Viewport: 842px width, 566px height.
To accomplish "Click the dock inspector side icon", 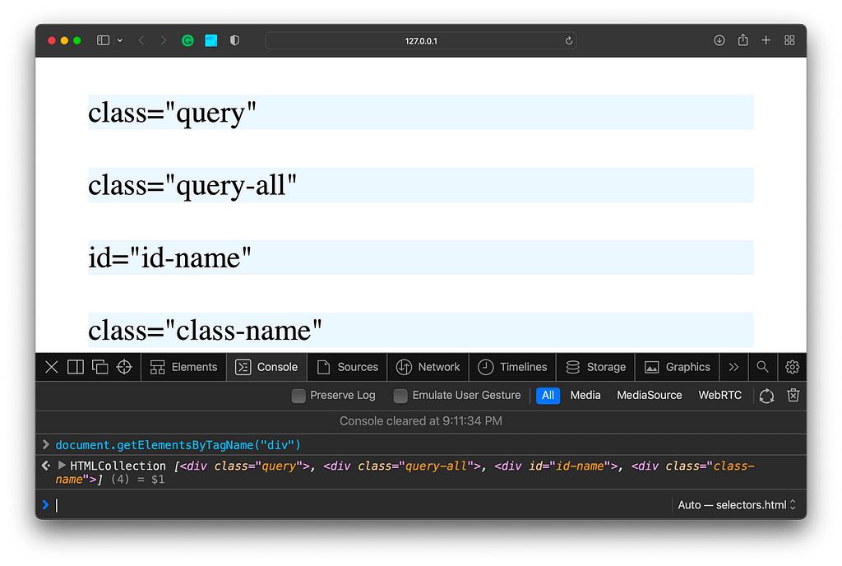I will (x=75, y=367).
